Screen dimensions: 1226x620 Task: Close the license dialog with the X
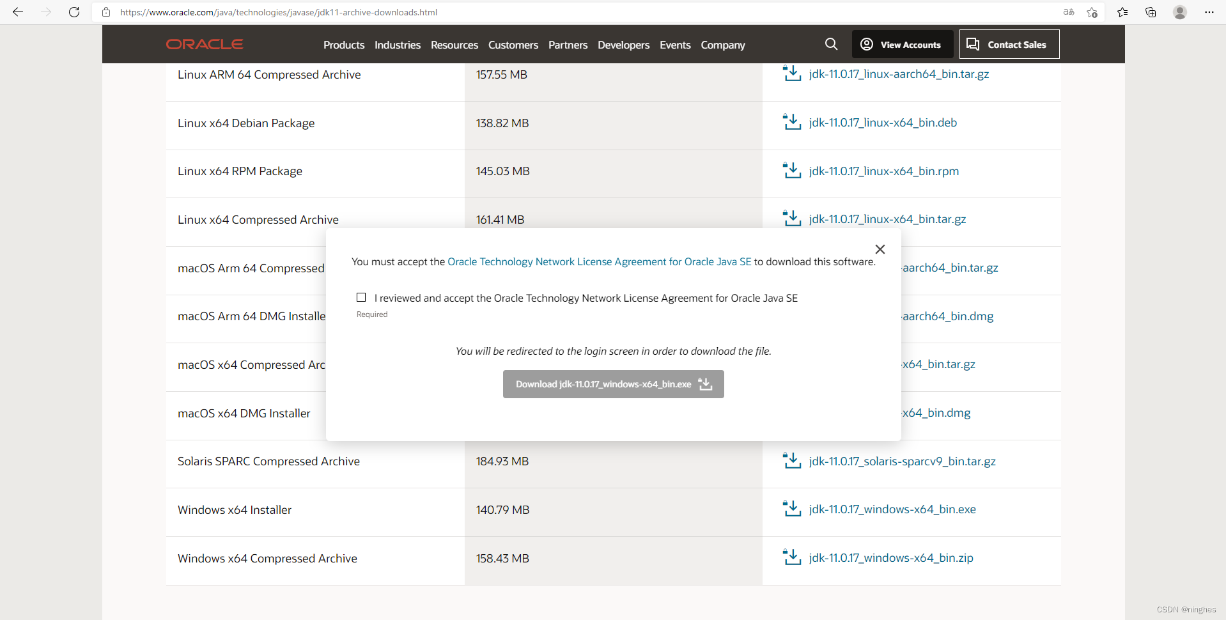(x=880, y=249)
